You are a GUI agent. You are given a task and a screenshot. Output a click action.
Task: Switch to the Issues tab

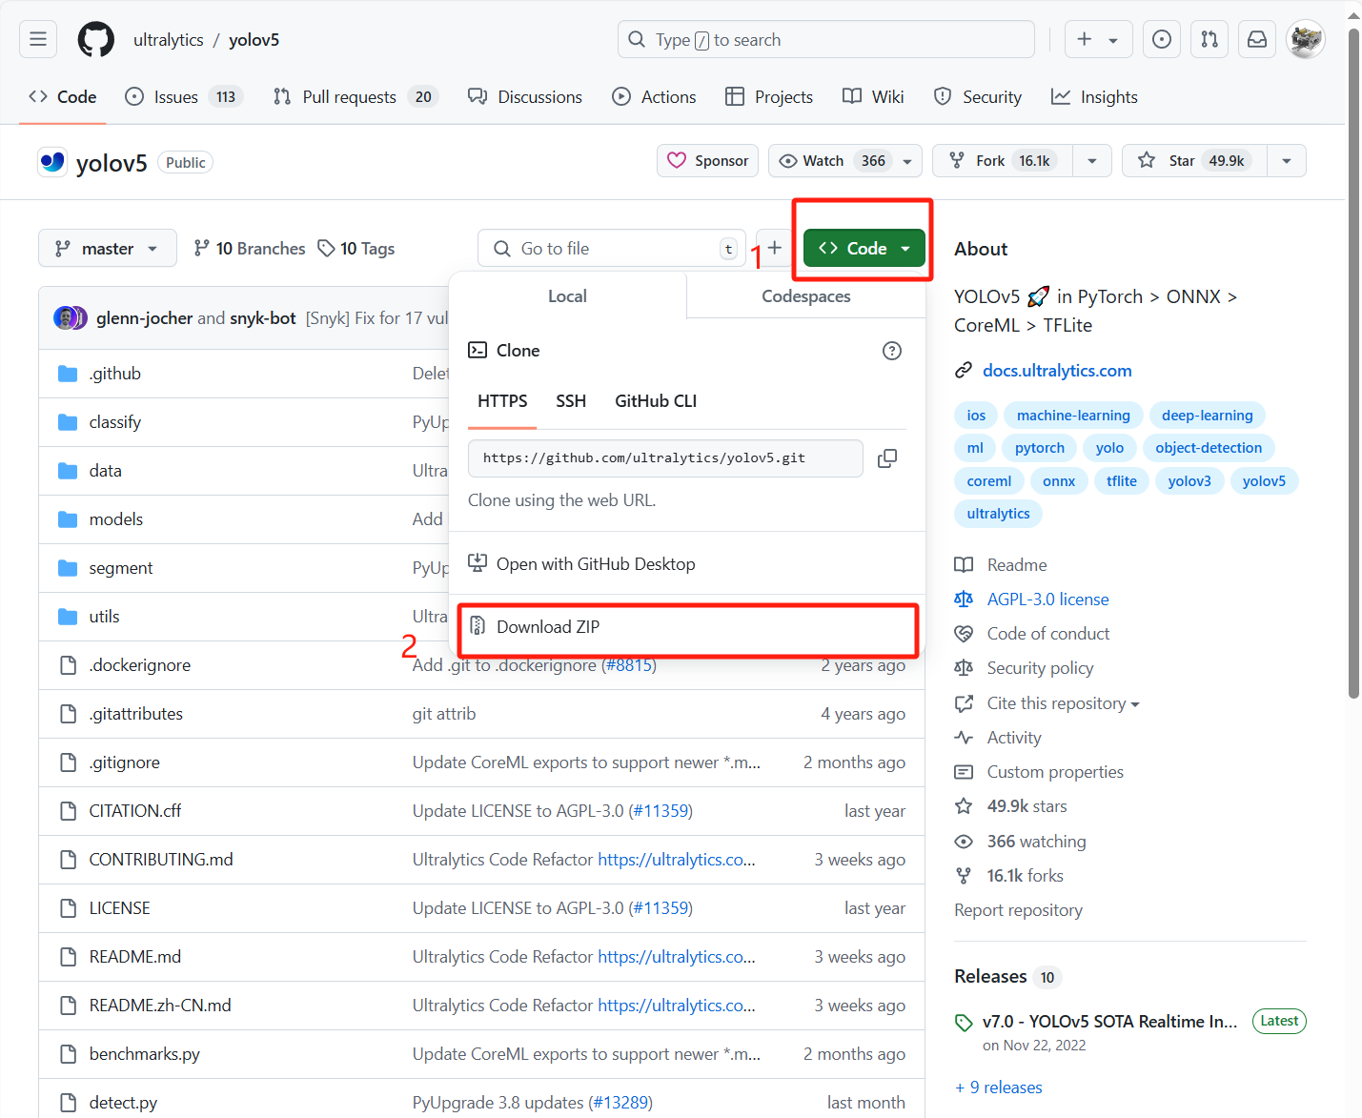pos(184,96)
